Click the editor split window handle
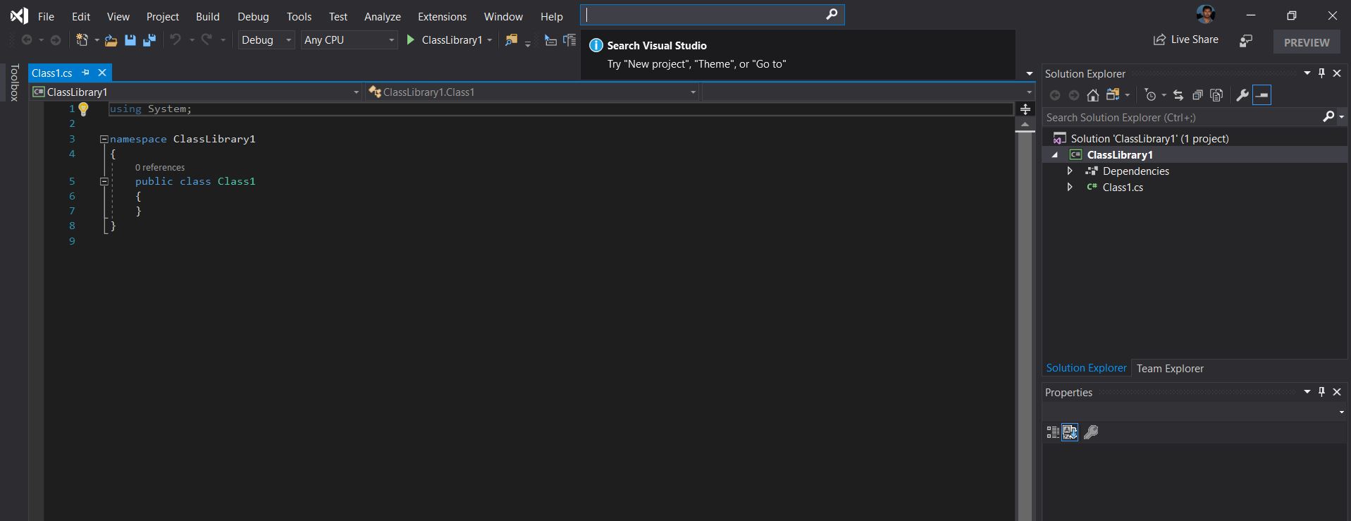This screenshot has width=1351, height=521. (x=1025, y=109)
